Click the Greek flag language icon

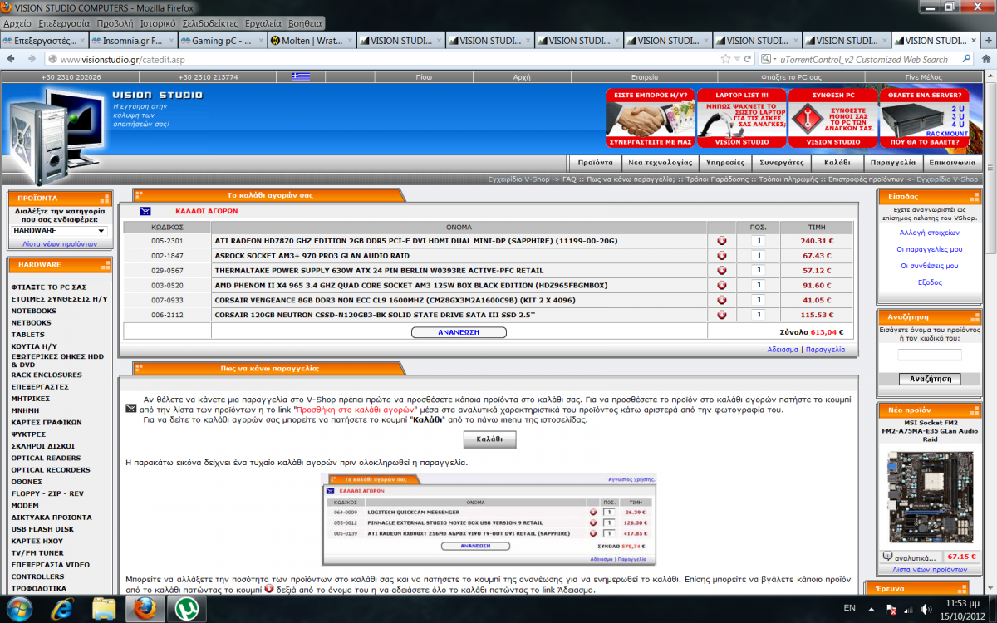coord(301,76)
